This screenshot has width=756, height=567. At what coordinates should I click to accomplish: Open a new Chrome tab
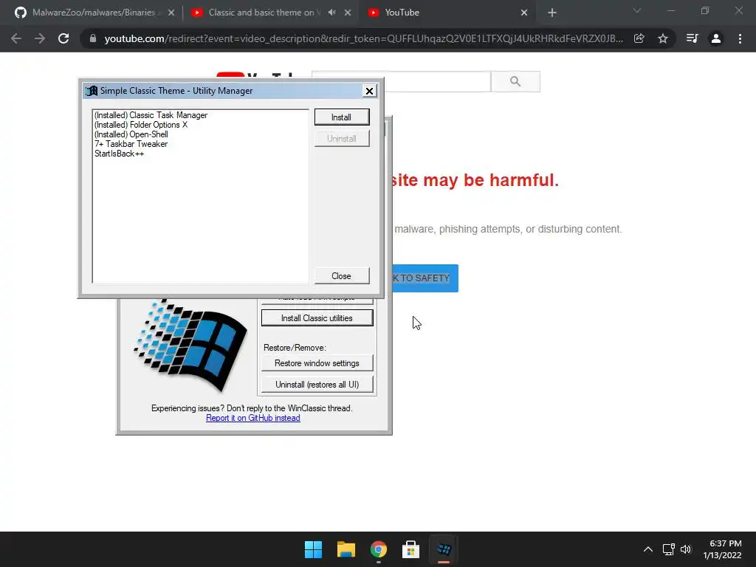pos(552,13)
